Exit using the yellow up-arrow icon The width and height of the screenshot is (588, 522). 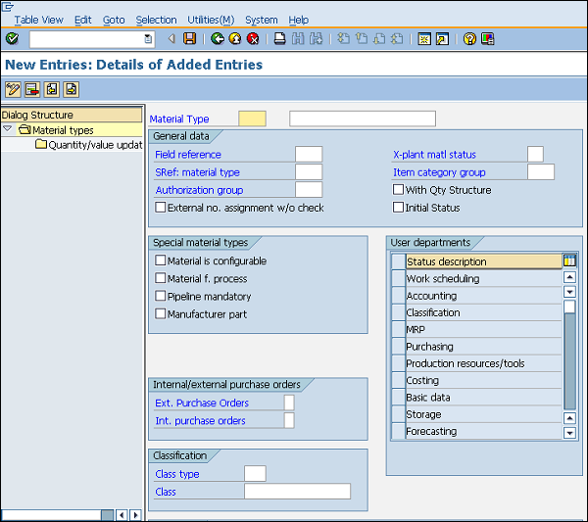pyautogui.click(x=235, y=38)
